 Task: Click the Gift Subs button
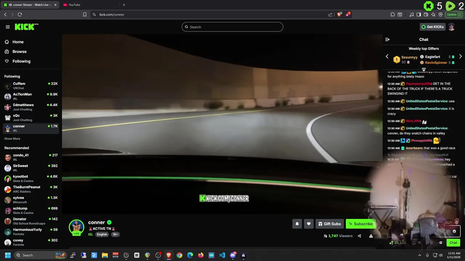(x=329, y=224)
